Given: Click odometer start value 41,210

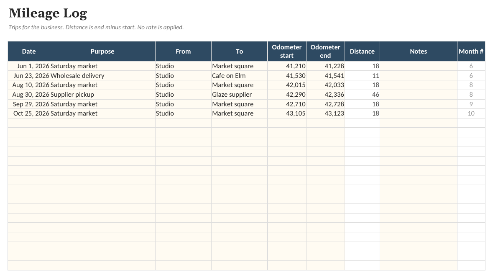Looking at the screenshot, I should pyautogui.click(x=287, y=66).
